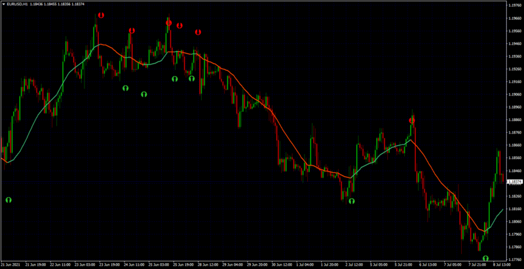Open the chart menu triangle beside EURUSD,H1

[4, 3]
